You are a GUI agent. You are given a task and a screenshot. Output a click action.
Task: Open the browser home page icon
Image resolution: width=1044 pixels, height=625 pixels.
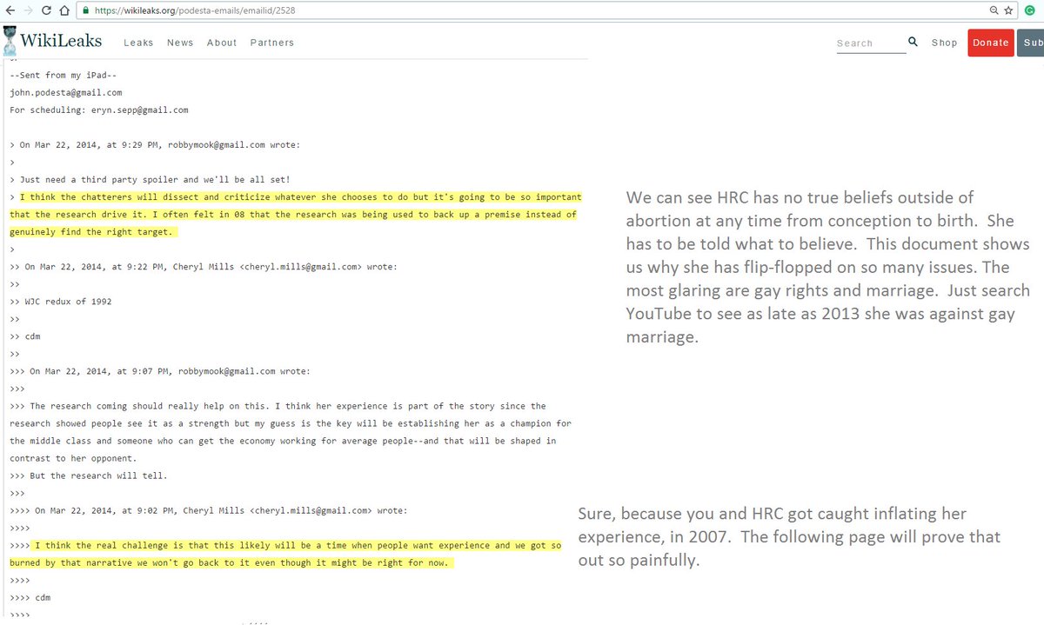65,10
